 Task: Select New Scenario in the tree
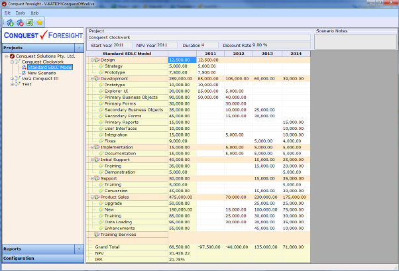42,73
